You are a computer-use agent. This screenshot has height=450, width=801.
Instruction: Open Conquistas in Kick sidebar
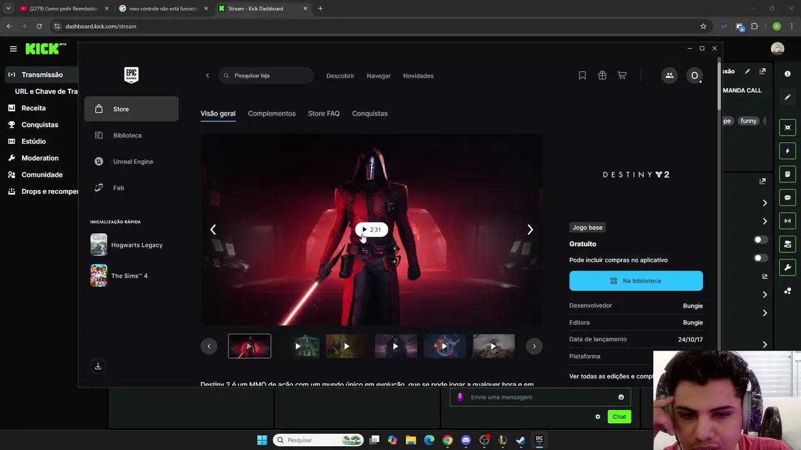(x=39, y=125)
